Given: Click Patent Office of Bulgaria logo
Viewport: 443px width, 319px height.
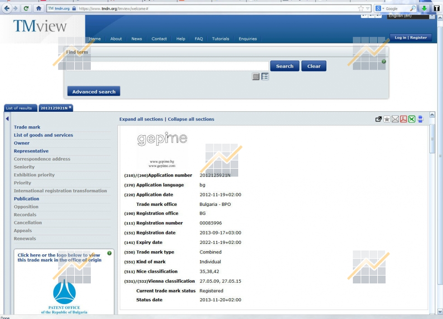Looking at the screenshot, I should coord(64,296).
